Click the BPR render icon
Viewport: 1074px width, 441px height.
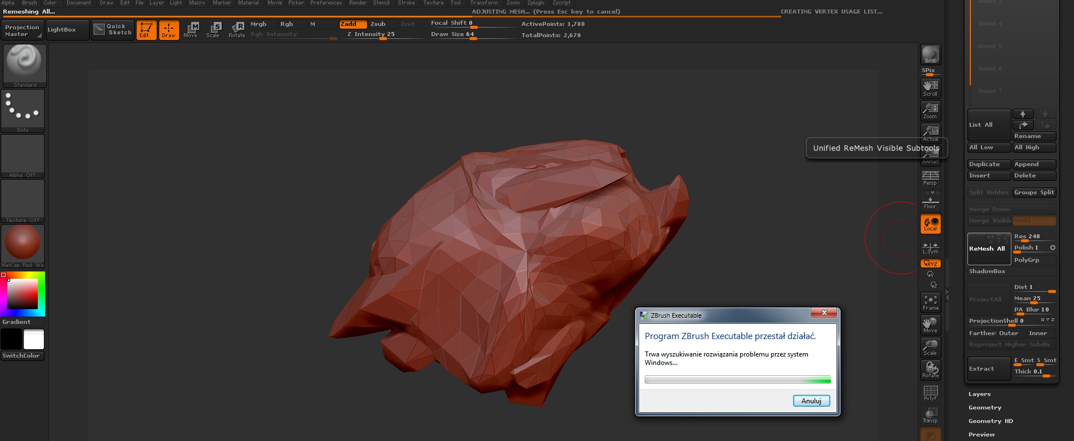click(930, 55)
